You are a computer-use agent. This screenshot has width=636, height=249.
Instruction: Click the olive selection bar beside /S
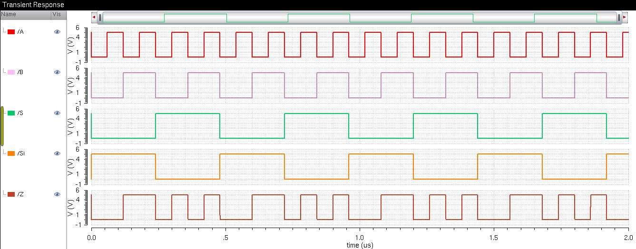2,126
